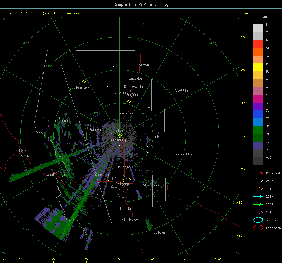Click the magenta 42-39 dBZ color swatch
This screenshot has height=263, width=282.
pos(258,99)
